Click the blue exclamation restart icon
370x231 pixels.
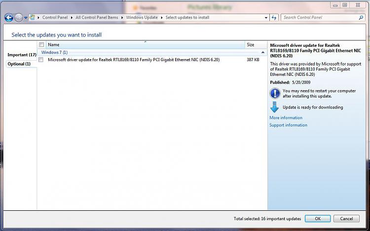tap(275, 93)
